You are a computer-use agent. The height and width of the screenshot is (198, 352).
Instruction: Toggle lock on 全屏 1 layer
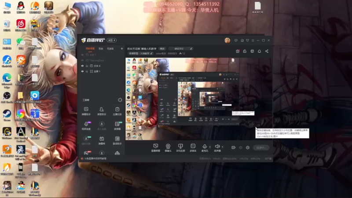pos(87,71)
